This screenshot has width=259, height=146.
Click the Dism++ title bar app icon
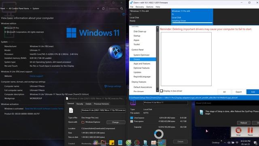point(131,3)
